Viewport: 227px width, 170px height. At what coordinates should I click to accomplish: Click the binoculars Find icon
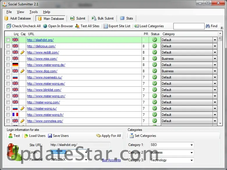tap(208, 26)
